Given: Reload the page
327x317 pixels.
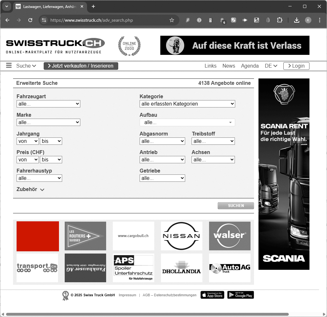Looking at the screenshot, I should (x=30, y=20).
